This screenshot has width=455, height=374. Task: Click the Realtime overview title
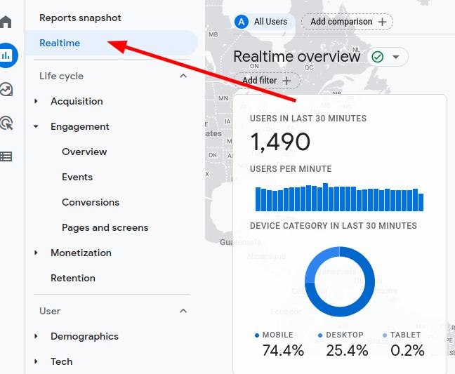coord(297,57)
